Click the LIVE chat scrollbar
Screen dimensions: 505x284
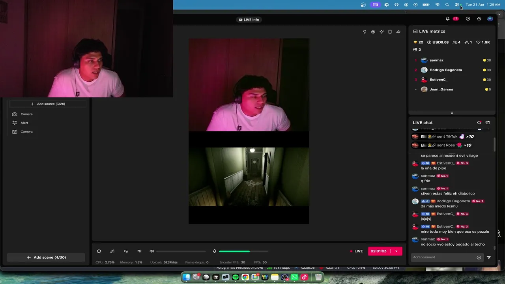[494, 144]
